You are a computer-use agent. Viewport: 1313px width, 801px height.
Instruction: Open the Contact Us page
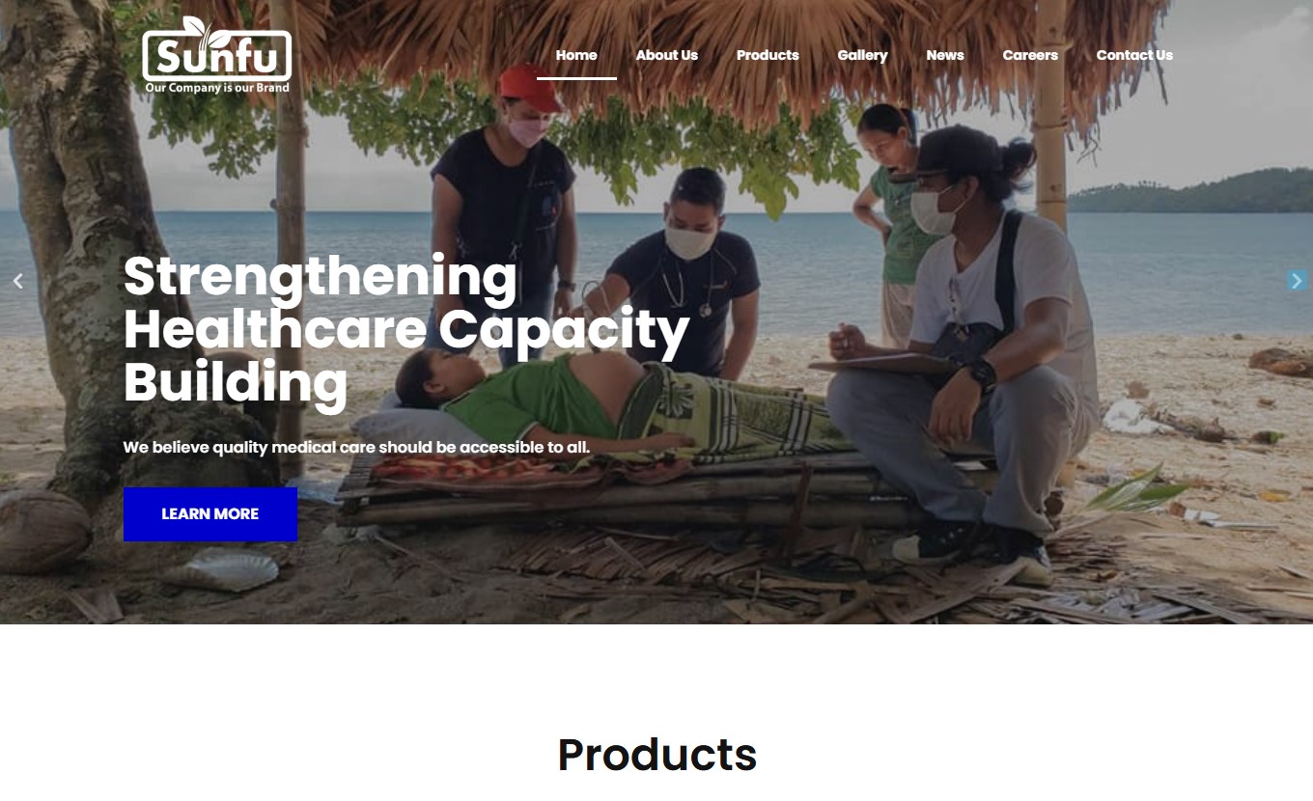click(x=1134, y=55)
